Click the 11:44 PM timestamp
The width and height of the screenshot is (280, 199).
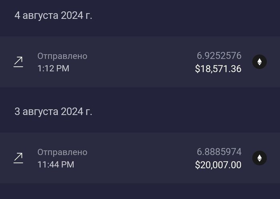coord(56,164)
